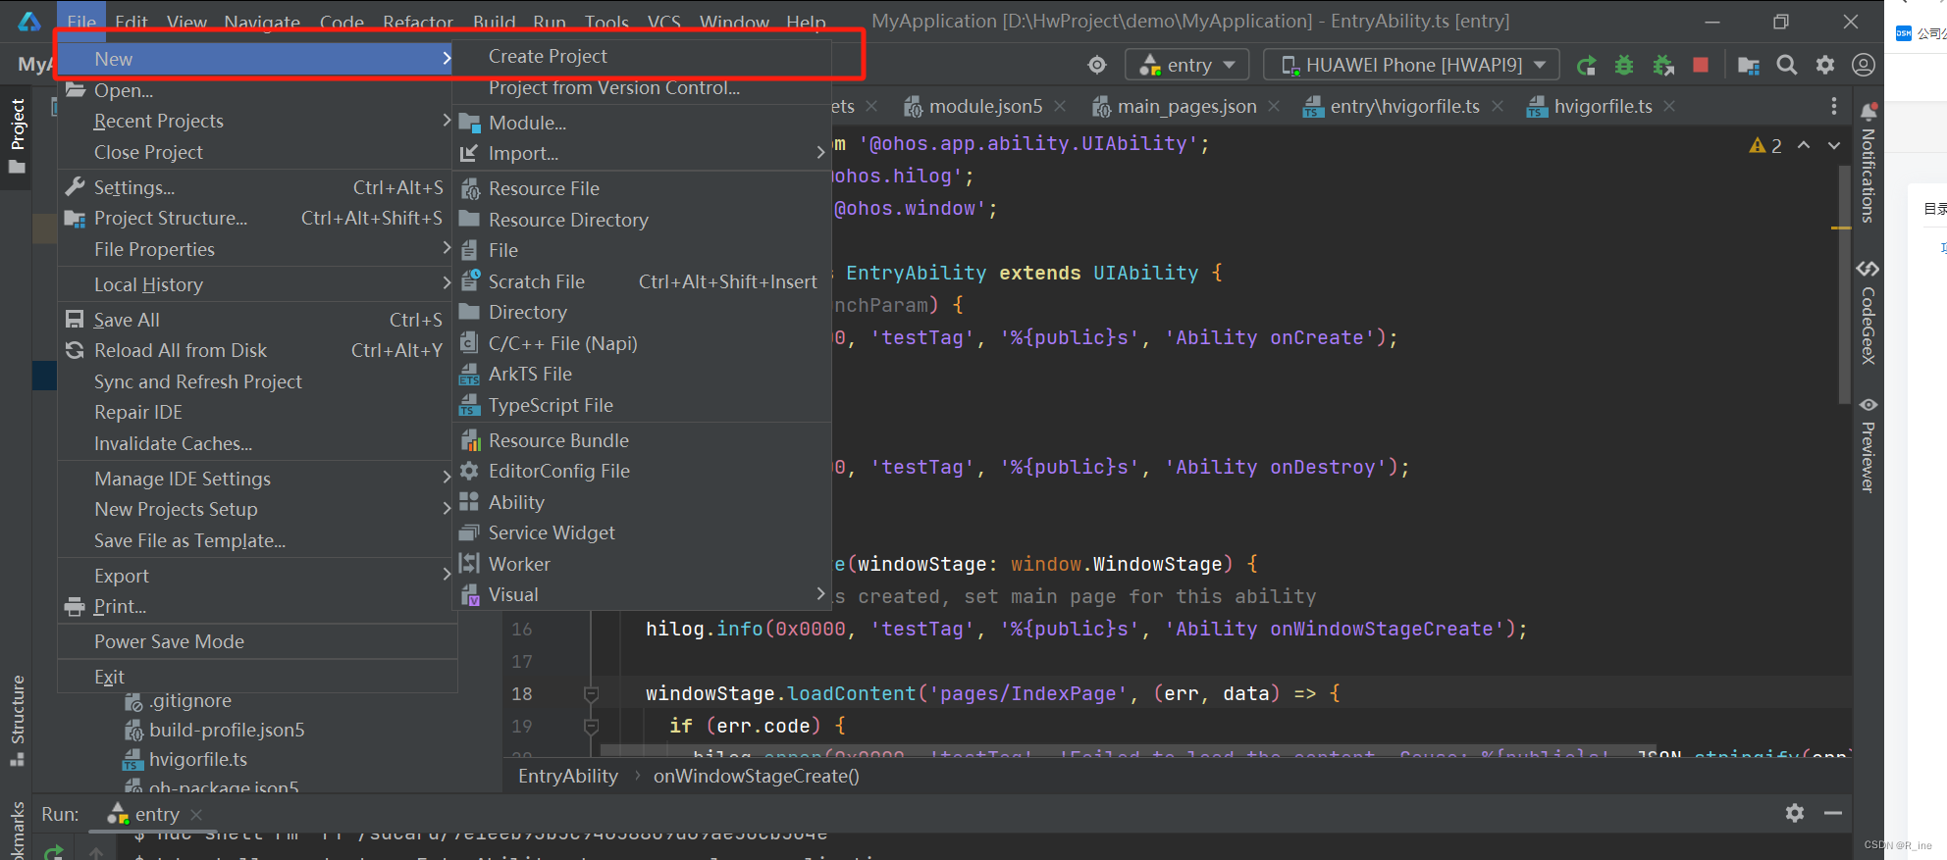The width and height of the screenshot is (1947, 860).
Task: Click Sync and Refresh Project
Action: click(x=257, y=381)
